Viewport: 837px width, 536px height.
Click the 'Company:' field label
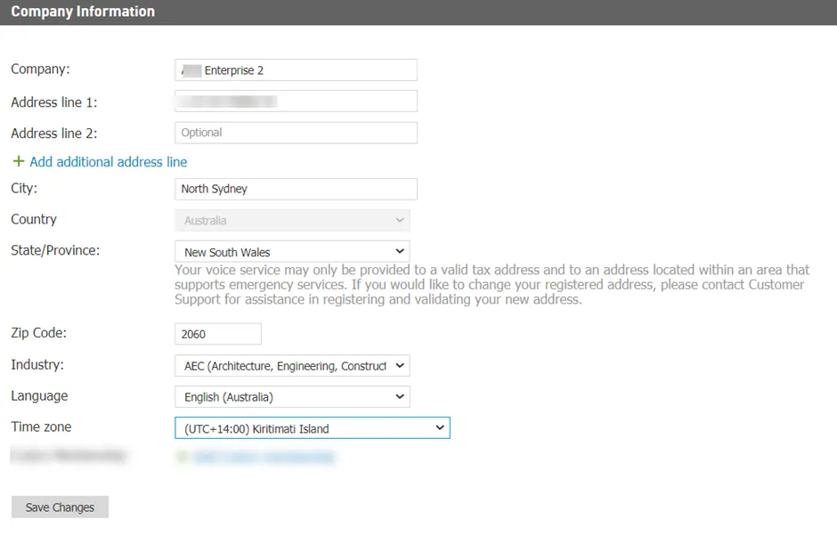(41, 69)
